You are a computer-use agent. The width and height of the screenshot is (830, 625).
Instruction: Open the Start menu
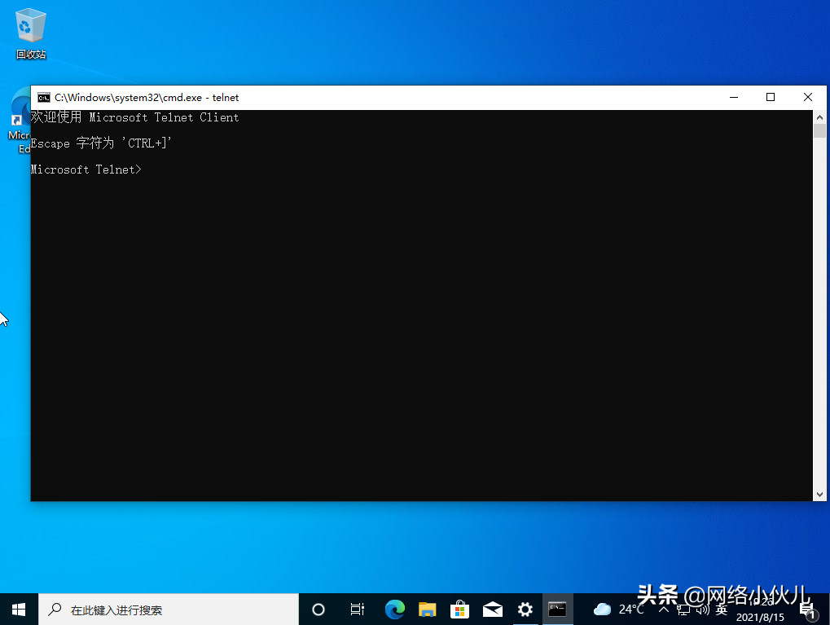17,609
